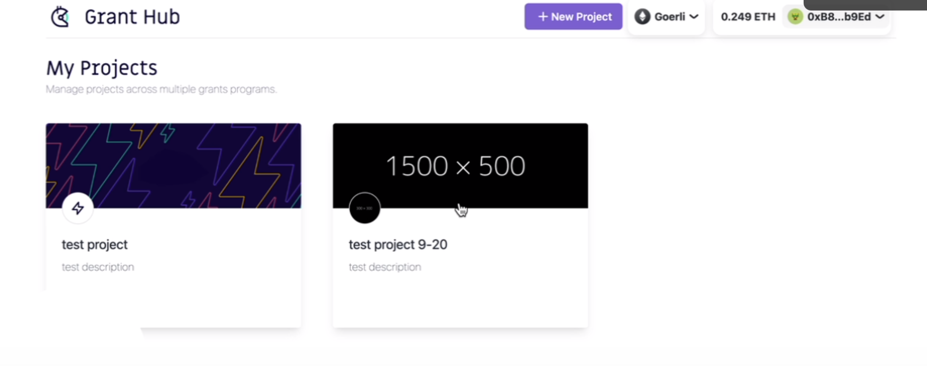Click test project's description text
This screenshot has width=927, height=366.
pyautogui.click(x=98, y=267)
